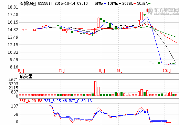Click the 10PMA legend label
The height and width of the screenshot is (125, 179).
pos(113,3)
